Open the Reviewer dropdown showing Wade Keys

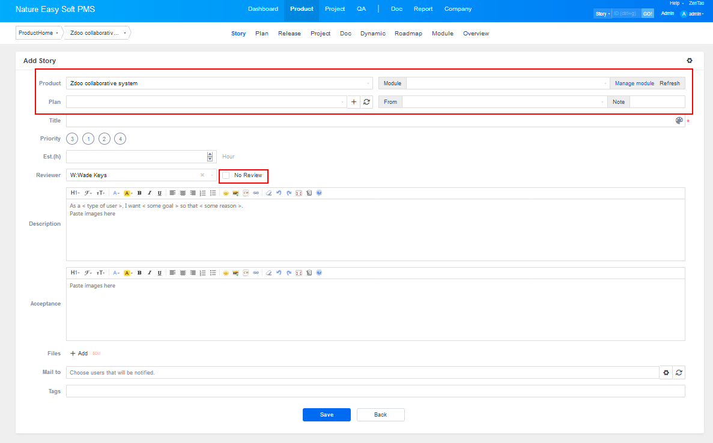pos(141,175)
